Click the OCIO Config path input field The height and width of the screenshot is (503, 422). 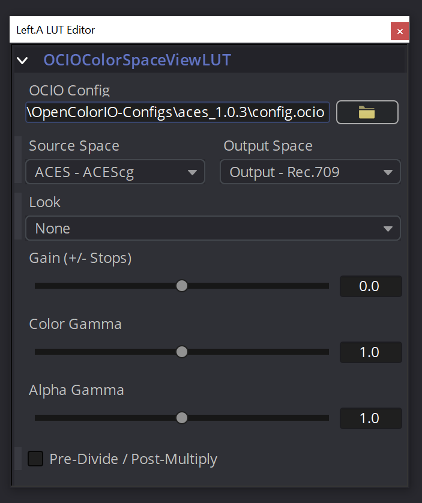[x=178, y=112]
